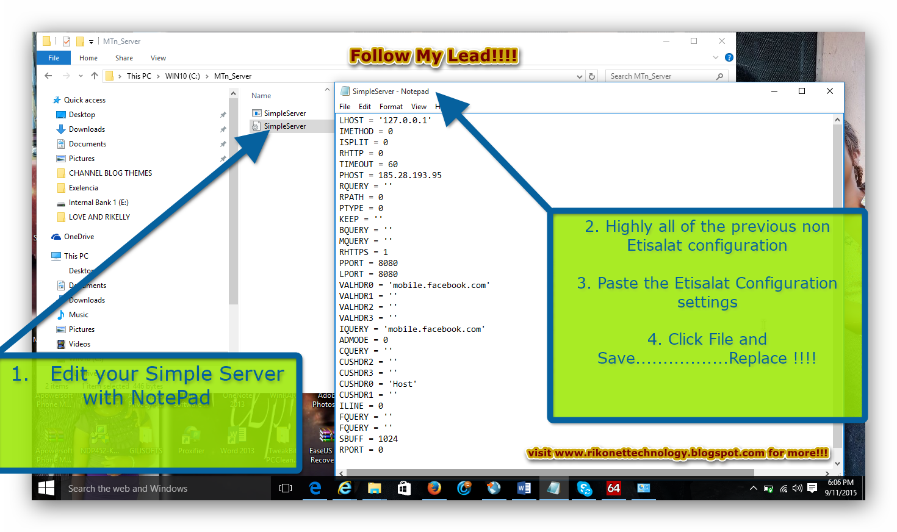
Task: Open recent locations dropdown arrow
Action: [x=81, y=76]
